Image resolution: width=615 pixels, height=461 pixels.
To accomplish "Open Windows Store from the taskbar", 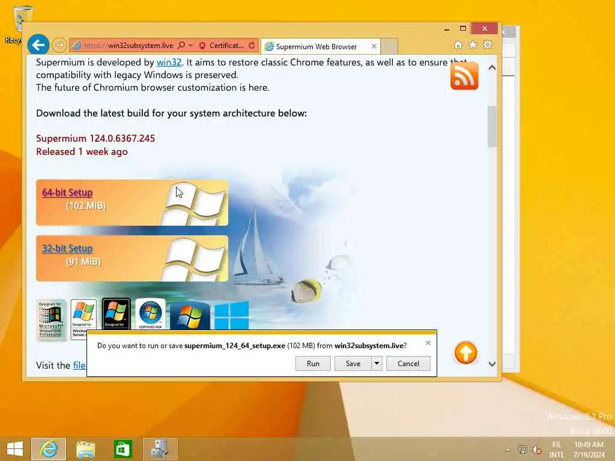I will tap(123, 449).
